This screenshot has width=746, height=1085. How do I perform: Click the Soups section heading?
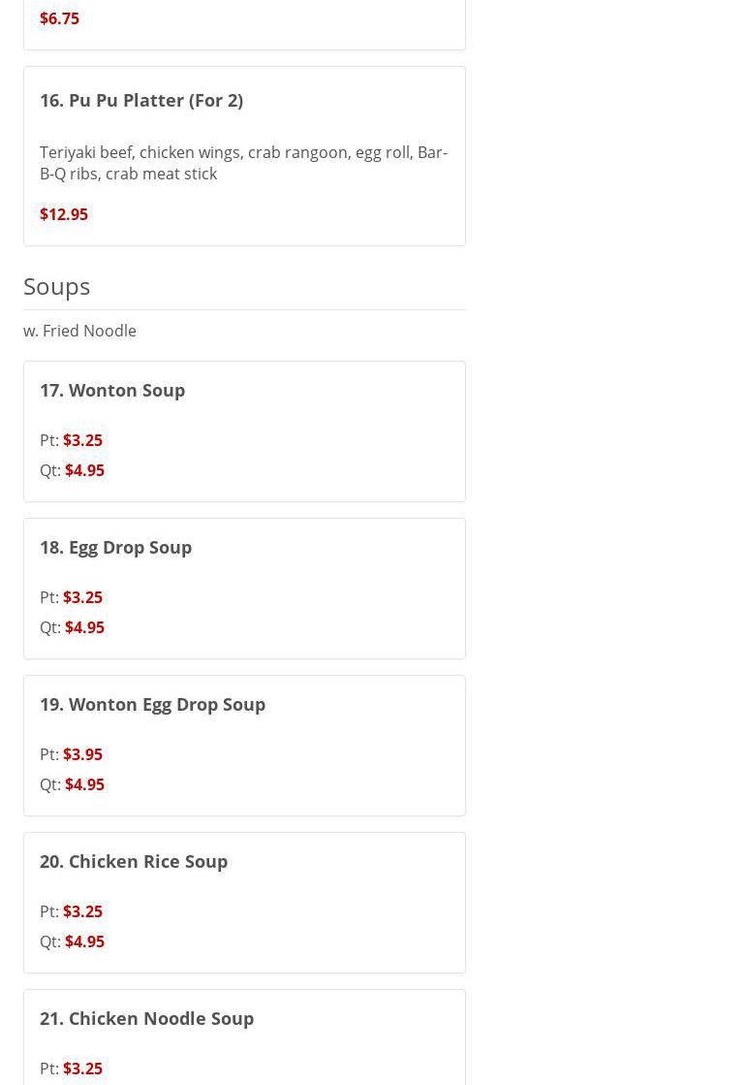pyautogui.click(x=57, y=286)
